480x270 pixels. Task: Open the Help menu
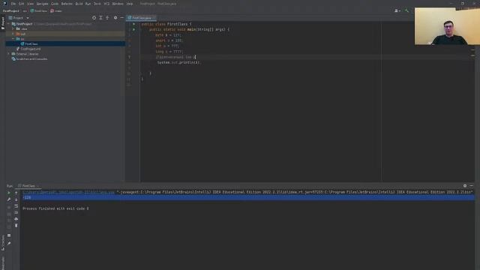130,4
